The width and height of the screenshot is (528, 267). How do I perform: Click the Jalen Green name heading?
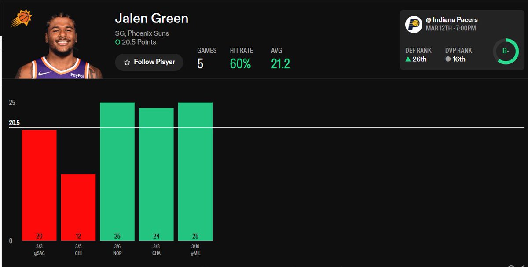point(152,19)
